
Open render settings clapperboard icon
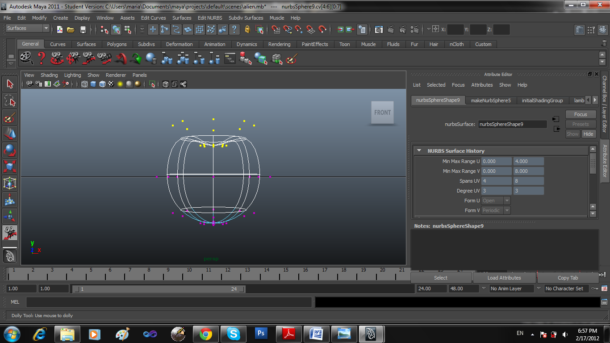click(415, 29)
